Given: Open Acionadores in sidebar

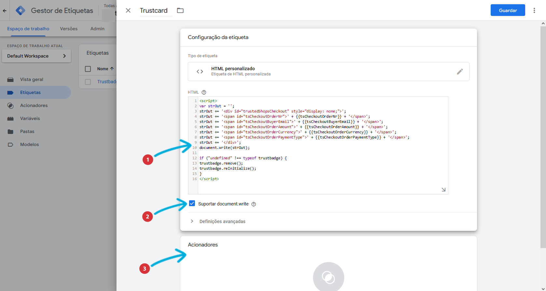Looking at the screenshot, I should (x=35, y=105).
